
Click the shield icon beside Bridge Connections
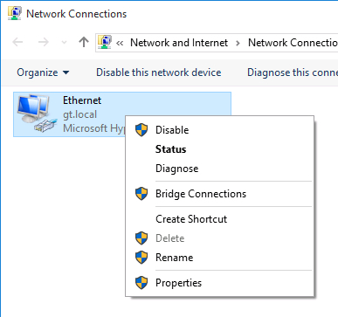click(141, 194)
